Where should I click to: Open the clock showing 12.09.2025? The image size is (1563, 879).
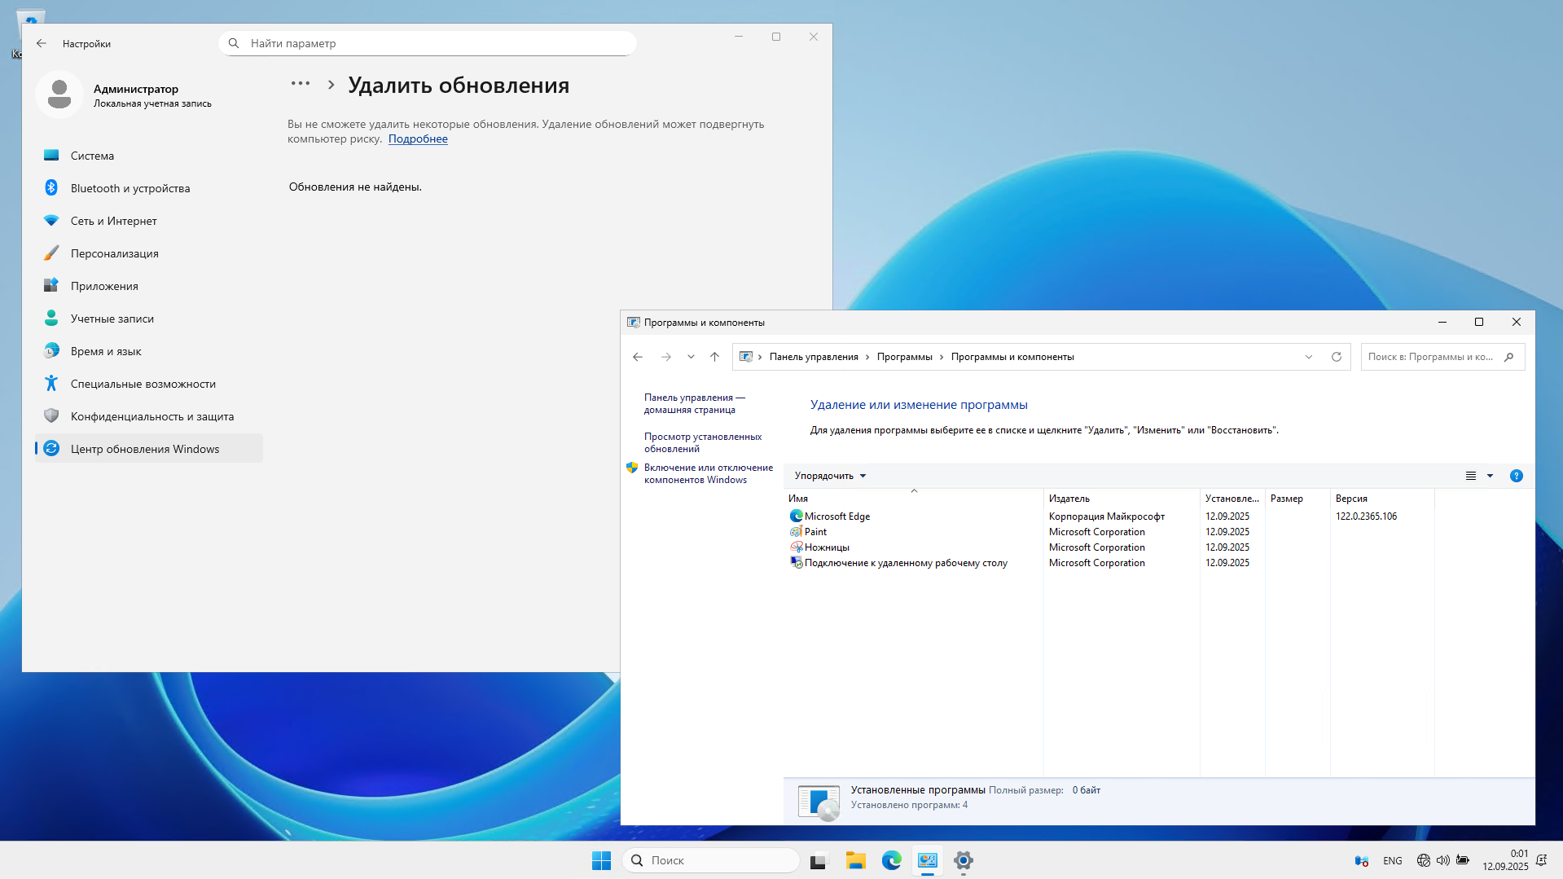1505,860
